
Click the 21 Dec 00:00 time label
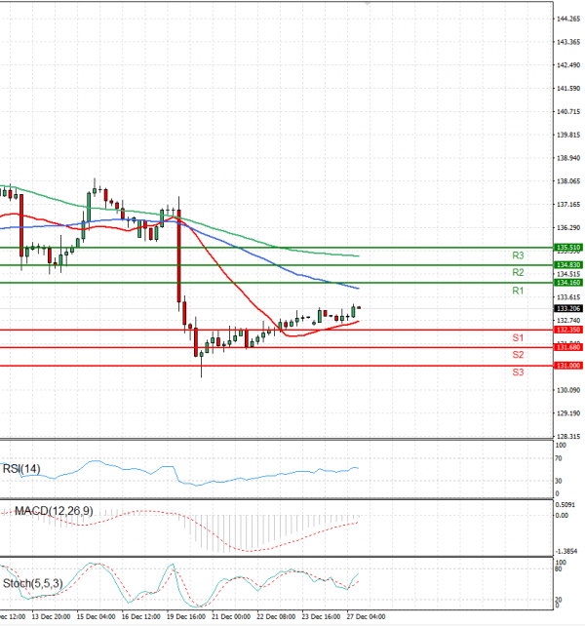click(231, 617)
